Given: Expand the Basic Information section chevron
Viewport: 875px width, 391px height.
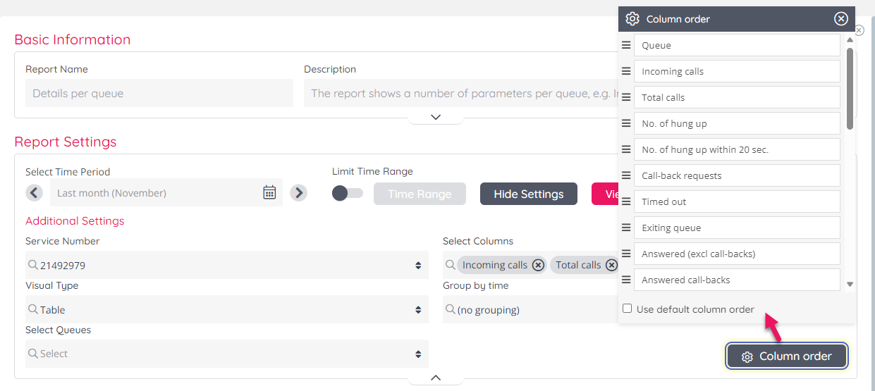Looking at the screenshot, I should tap(436, 117).
